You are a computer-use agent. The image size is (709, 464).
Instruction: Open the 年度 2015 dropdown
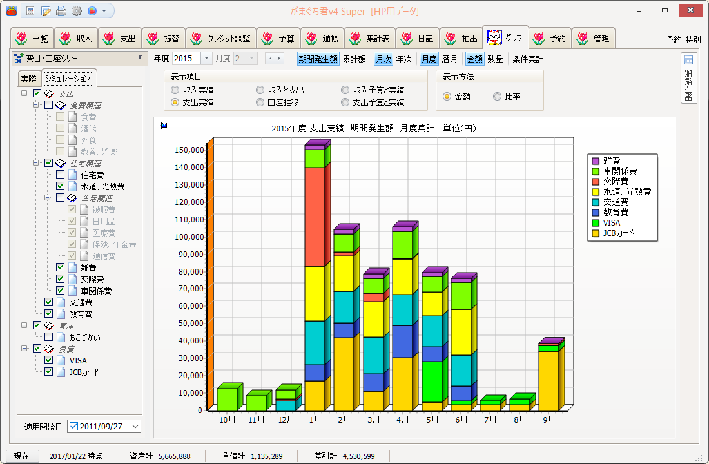pyautogui.click(x=206, y=59)
